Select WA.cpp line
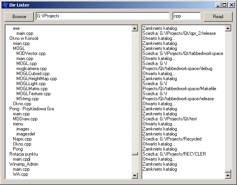 click(x=21, y=174)
